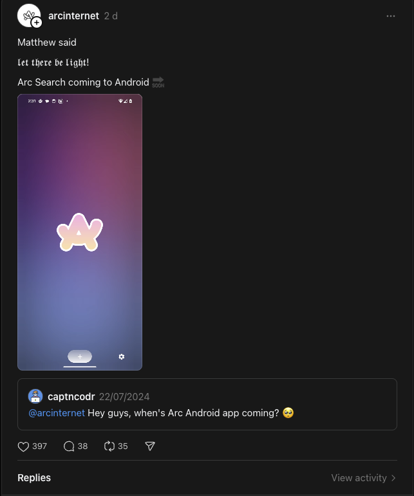Open replies via the comment bubble icon
The image size is (414, 496).
[69, 446]
